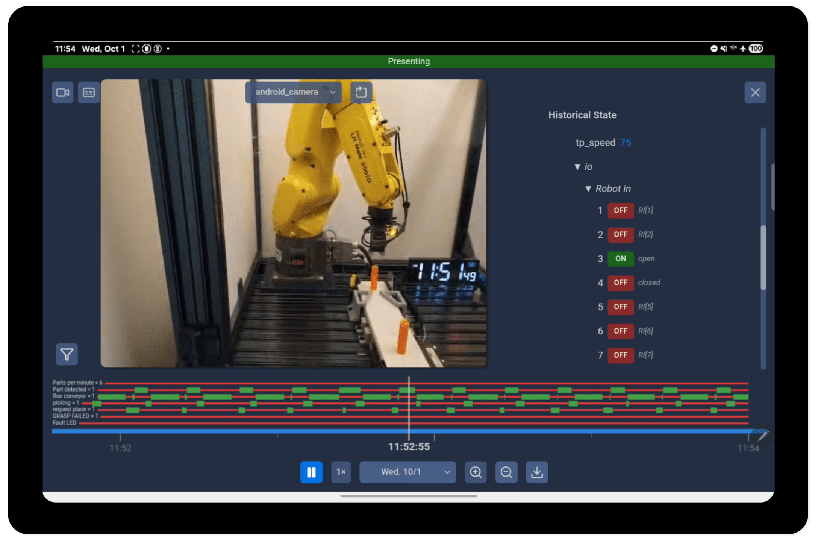
Task: Open the android_camera source dropdown
Action: click(x=293, y=92)
